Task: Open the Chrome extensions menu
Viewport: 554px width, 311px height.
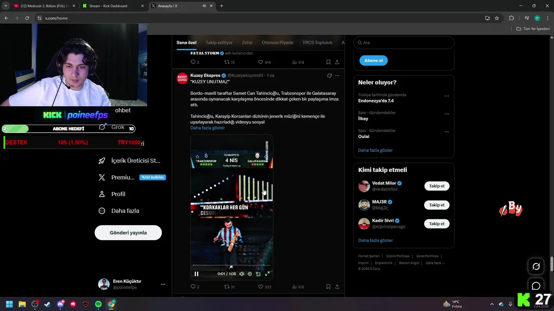Action: coord(511,18)
